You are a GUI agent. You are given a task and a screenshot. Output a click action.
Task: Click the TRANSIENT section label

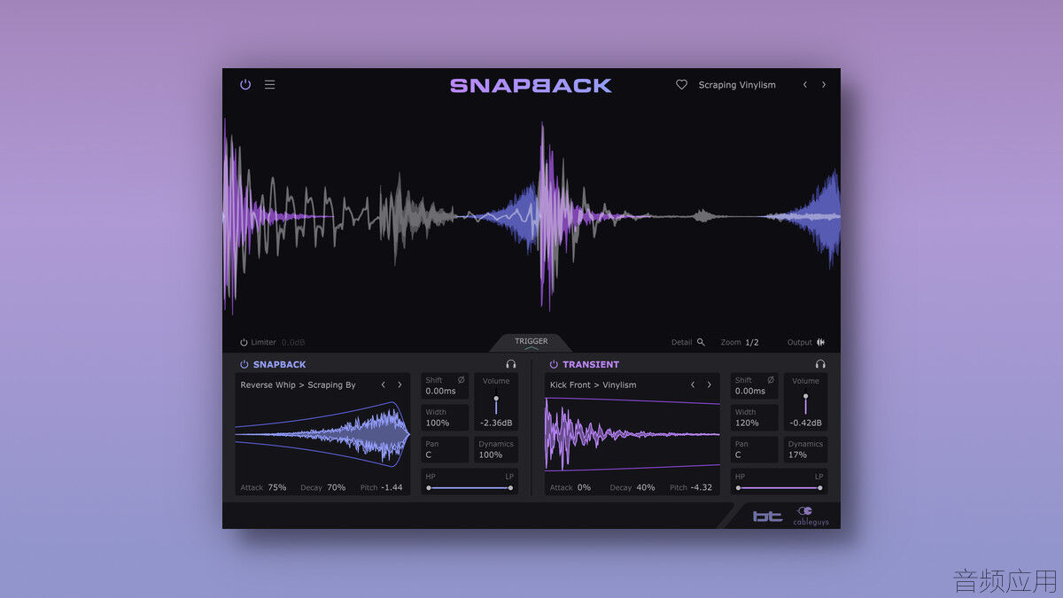point(591,364)
